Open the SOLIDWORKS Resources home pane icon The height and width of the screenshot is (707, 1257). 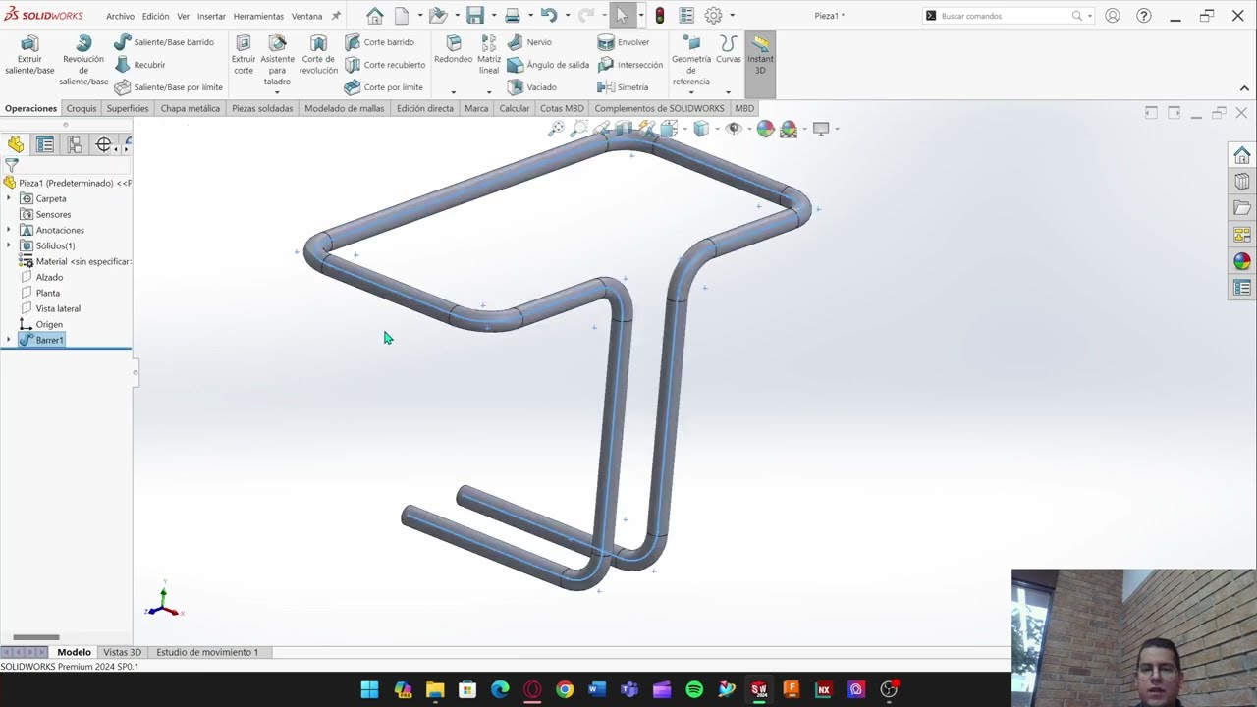pyautogui.click(x=1242, y=155)
